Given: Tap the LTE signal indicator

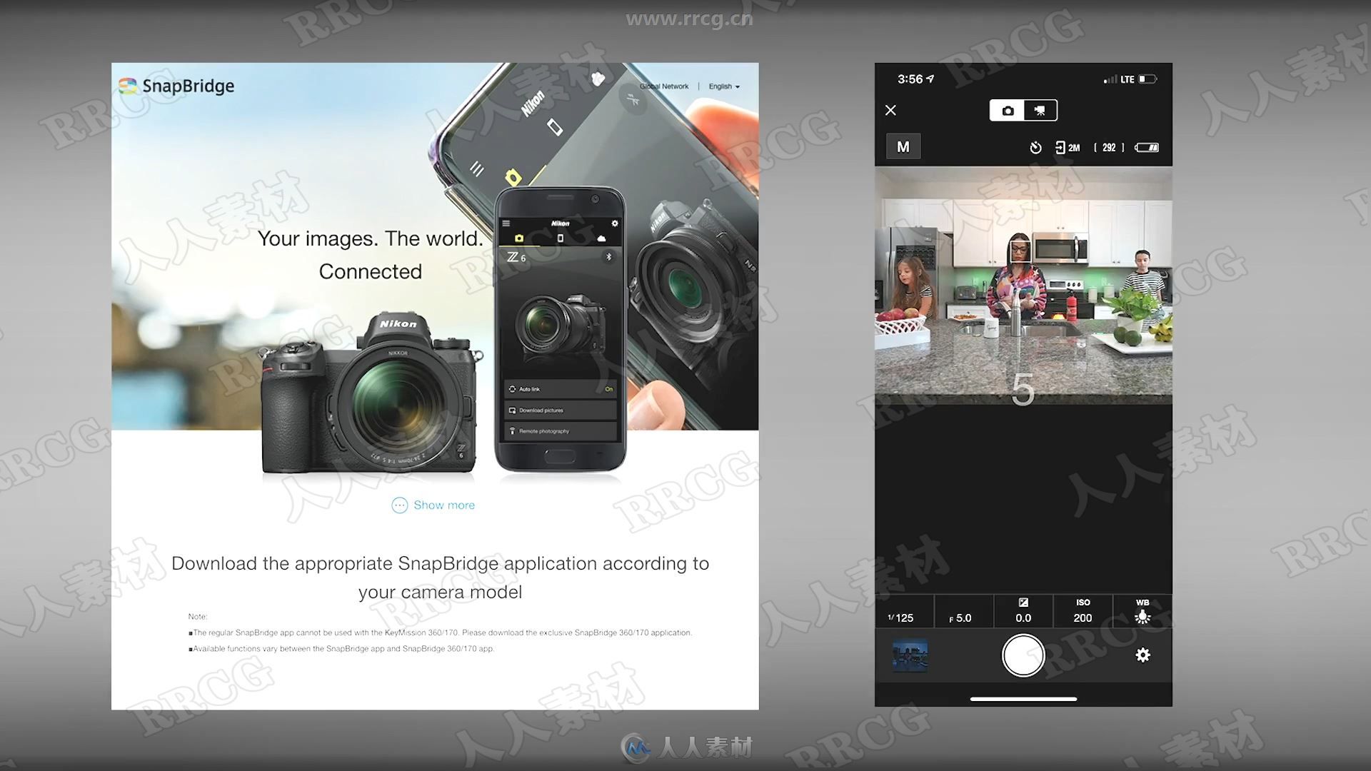Looking at the screenshot, I should tap(1119, 79).
